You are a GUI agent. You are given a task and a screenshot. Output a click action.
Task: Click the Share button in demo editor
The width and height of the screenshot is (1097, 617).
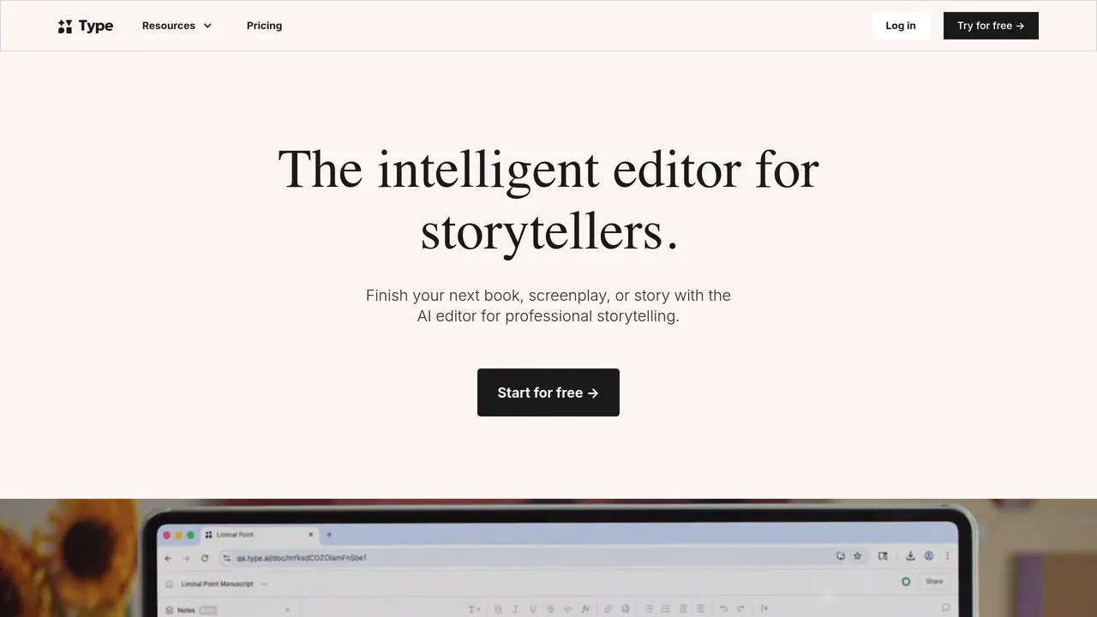pyautogui.click(x=934, y=581)
